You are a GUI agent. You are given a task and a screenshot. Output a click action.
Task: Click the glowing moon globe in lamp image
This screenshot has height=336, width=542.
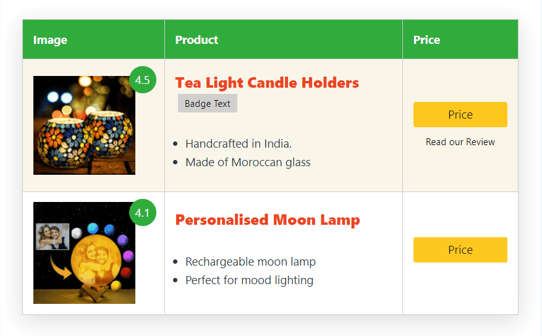98,263
